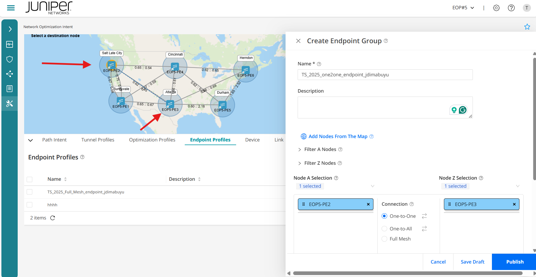This screenshot has width=536, height=277.
Task: Expand the sidebar using the arrow icon
Action: pyautogui.click(x=10, y=29)
